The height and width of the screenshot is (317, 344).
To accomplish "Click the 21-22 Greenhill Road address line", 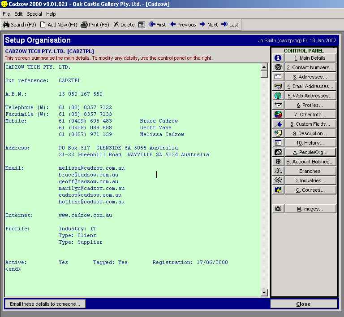I will click(134, 154).
